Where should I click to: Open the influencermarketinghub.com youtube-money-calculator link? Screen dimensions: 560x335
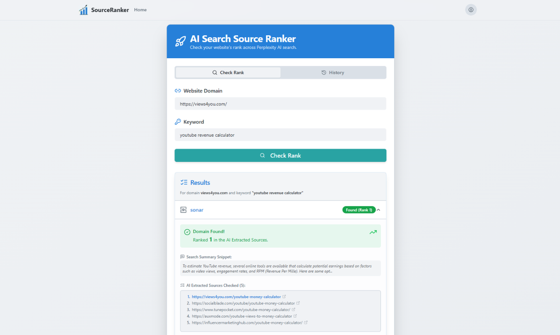(247, 323)
